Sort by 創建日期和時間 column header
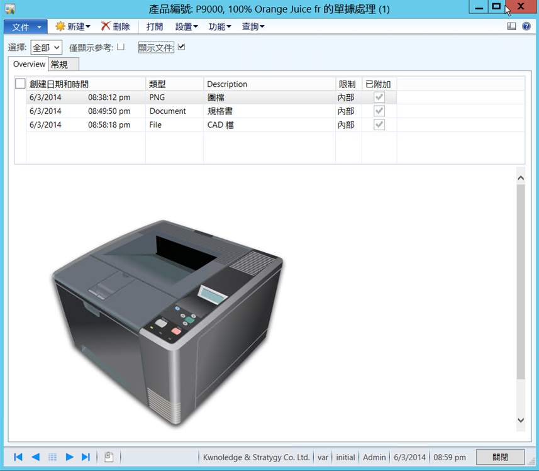The image size is (539, 471). (x=86, y=84)
